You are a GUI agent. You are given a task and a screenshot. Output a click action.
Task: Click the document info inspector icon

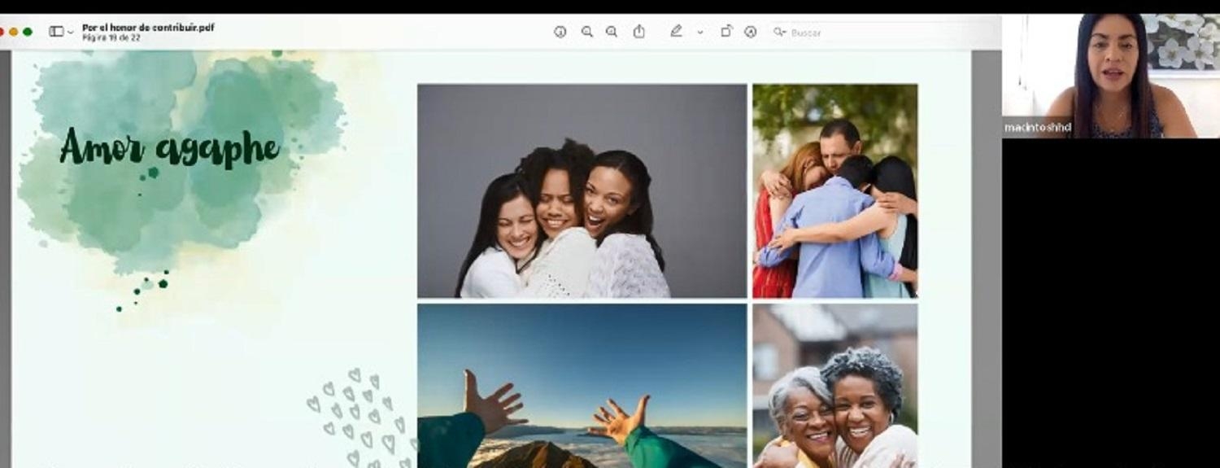pyautogui.click(x=560, y=32)
